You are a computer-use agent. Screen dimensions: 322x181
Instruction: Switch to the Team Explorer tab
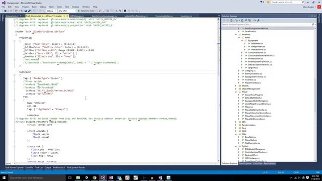point(245,163)
